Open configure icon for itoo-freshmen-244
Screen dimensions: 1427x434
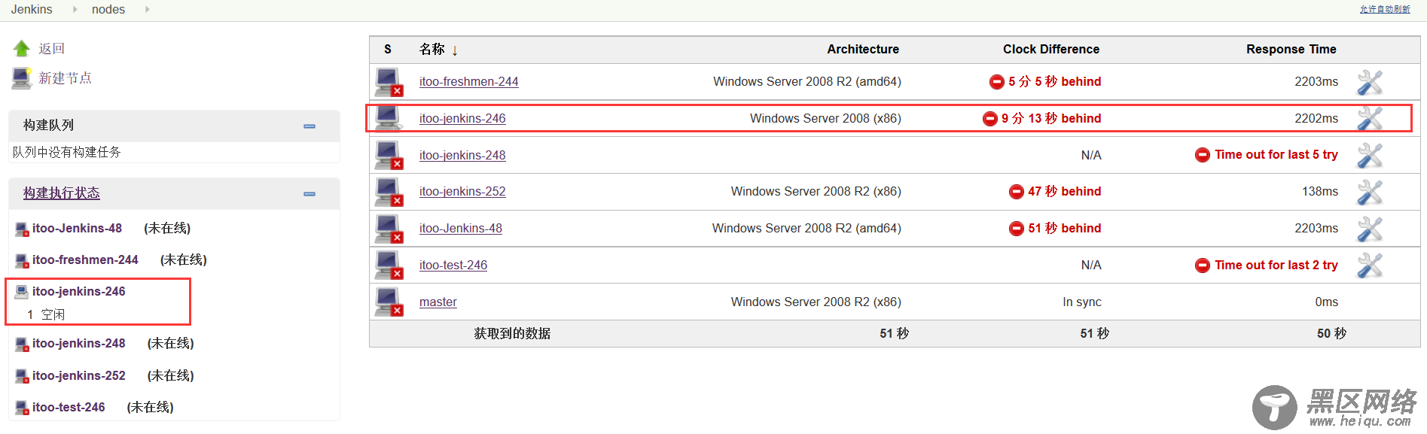[1370, 82]
